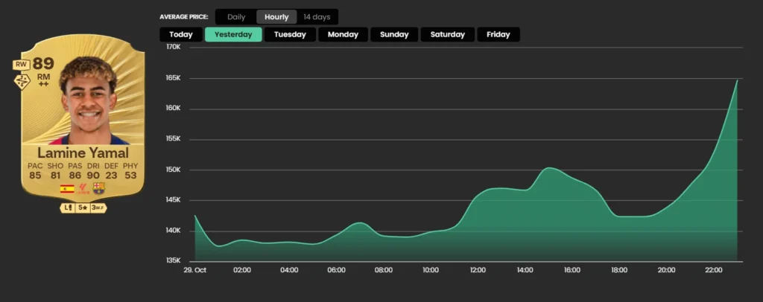Show Sunday's price graph

coord(394,34)
